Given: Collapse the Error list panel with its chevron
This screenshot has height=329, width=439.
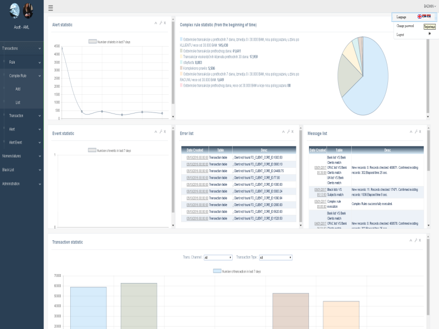Looking at the screenshot, I should [x=283, y=132].
